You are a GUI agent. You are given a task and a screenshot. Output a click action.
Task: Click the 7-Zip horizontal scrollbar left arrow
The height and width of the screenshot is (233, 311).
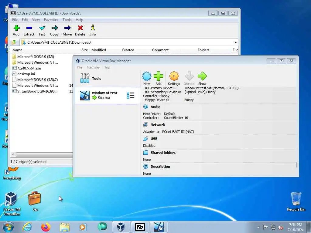click(x=13, y=154)
